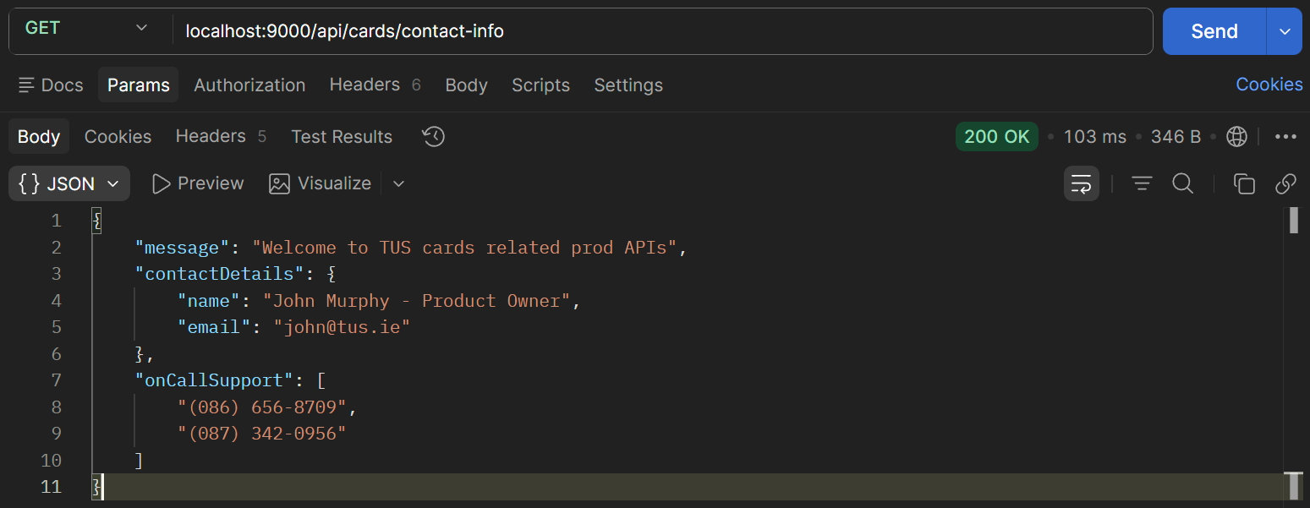Click the filter response lines icon
1310x508 pixels.
[1142, 183]
